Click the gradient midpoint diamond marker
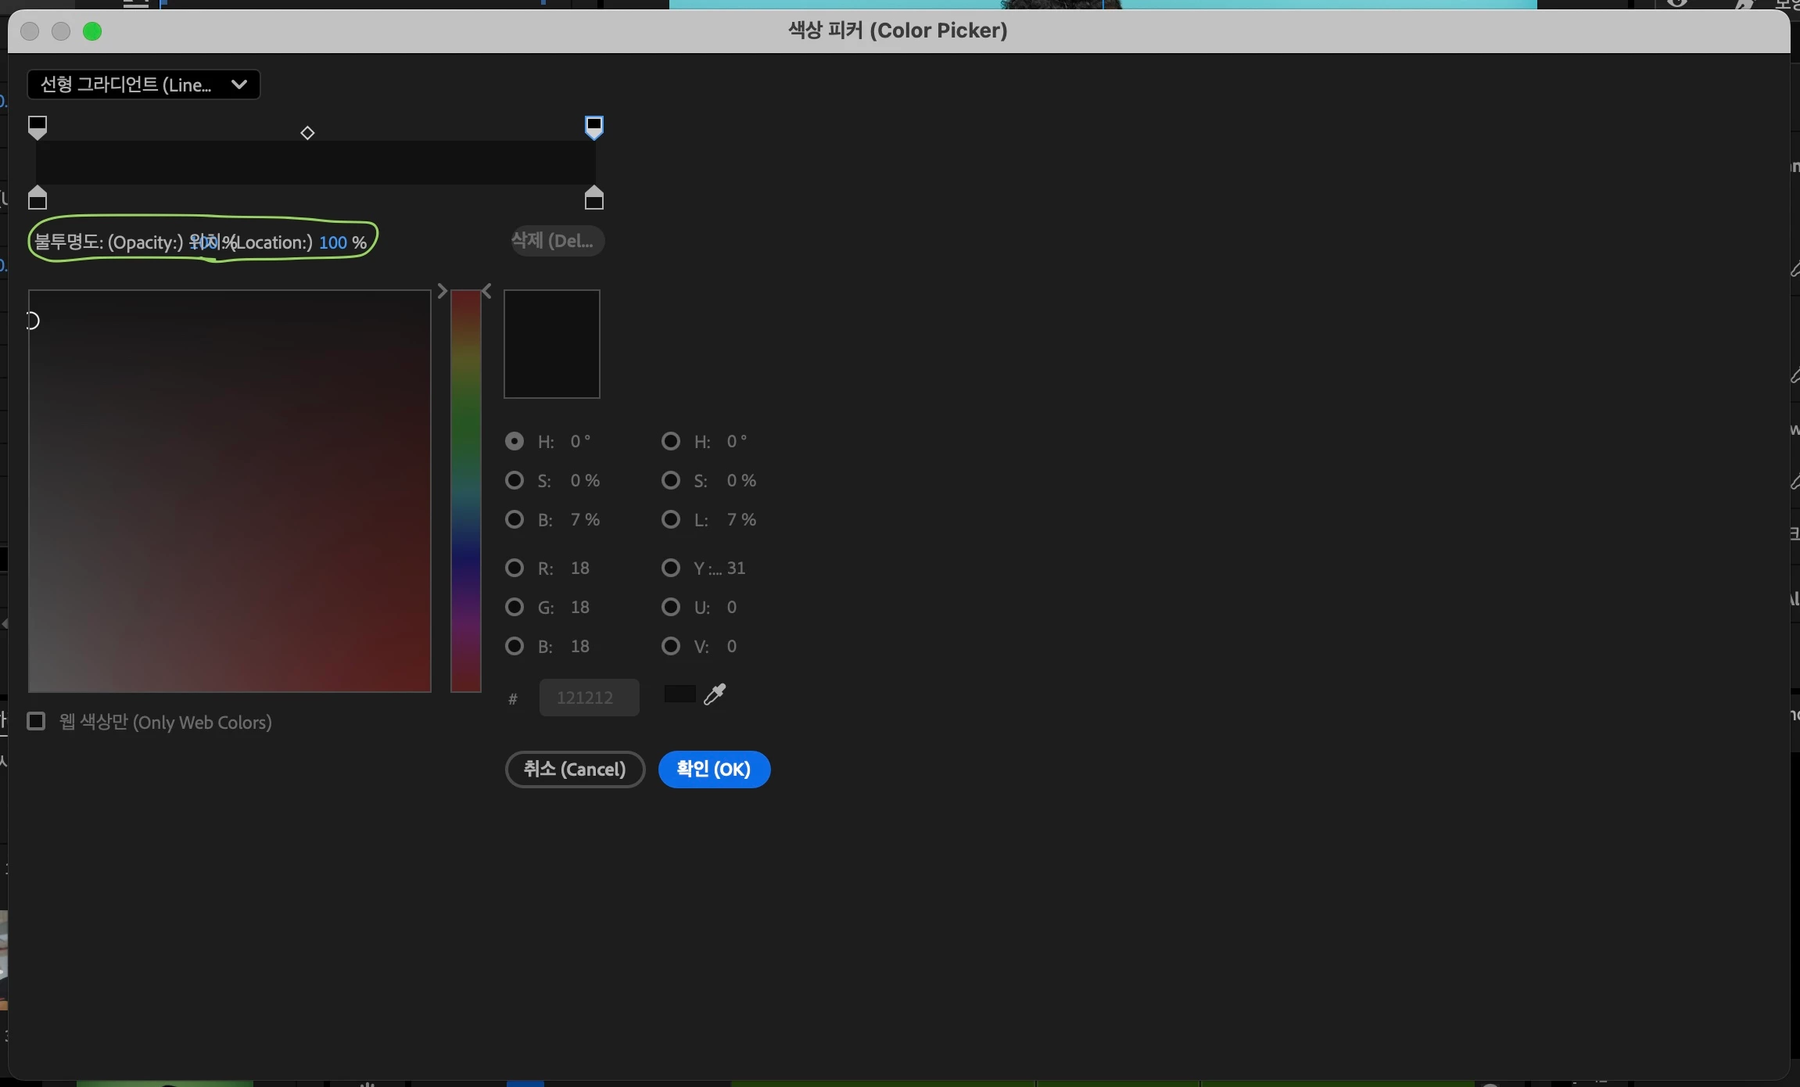Screen dimensions: 1800x1087 (x=307, y=133)
